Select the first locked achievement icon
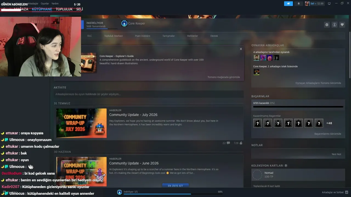Screen dimensions: 351x197 pos(257,123)
